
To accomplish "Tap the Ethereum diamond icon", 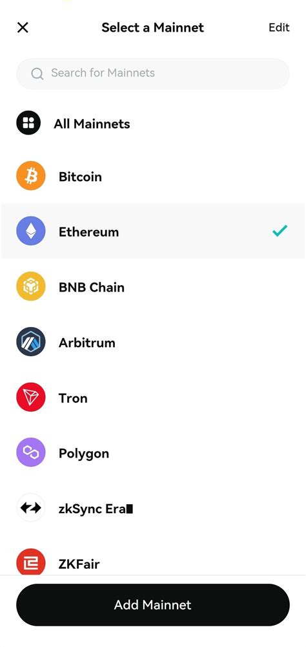I will coord(30,231).
